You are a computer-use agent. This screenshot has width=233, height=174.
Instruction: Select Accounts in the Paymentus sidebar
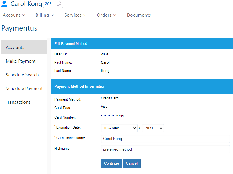[x=15, y=47]
